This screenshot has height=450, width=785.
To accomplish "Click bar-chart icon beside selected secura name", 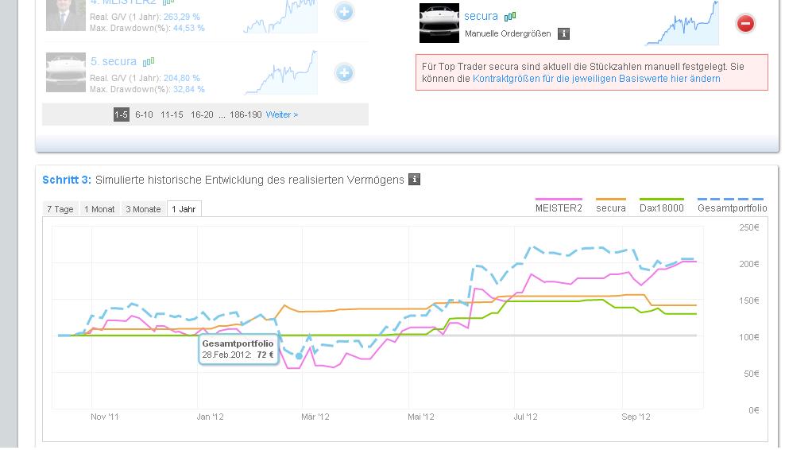I will click(x=510, y=16).
